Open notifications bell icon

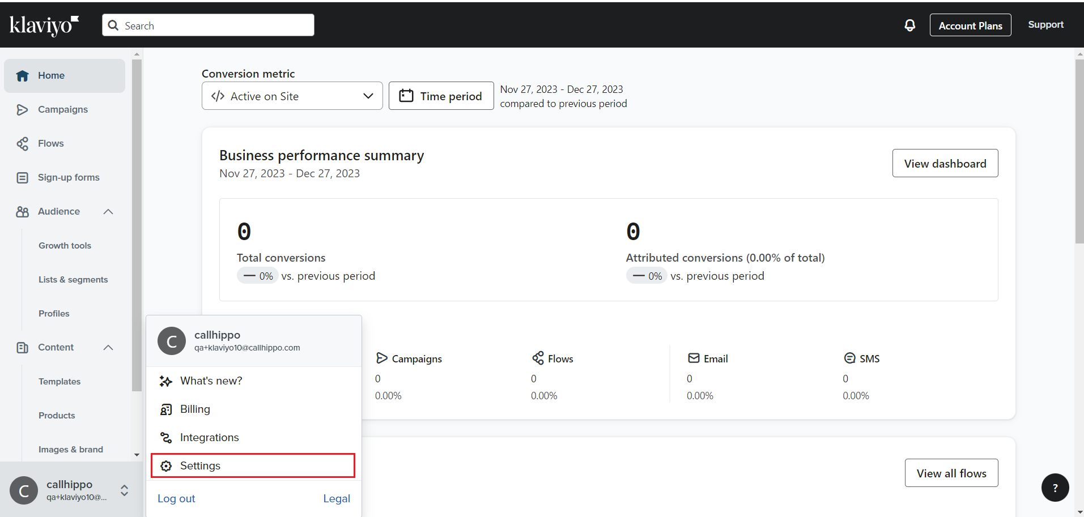click(909, 25)
